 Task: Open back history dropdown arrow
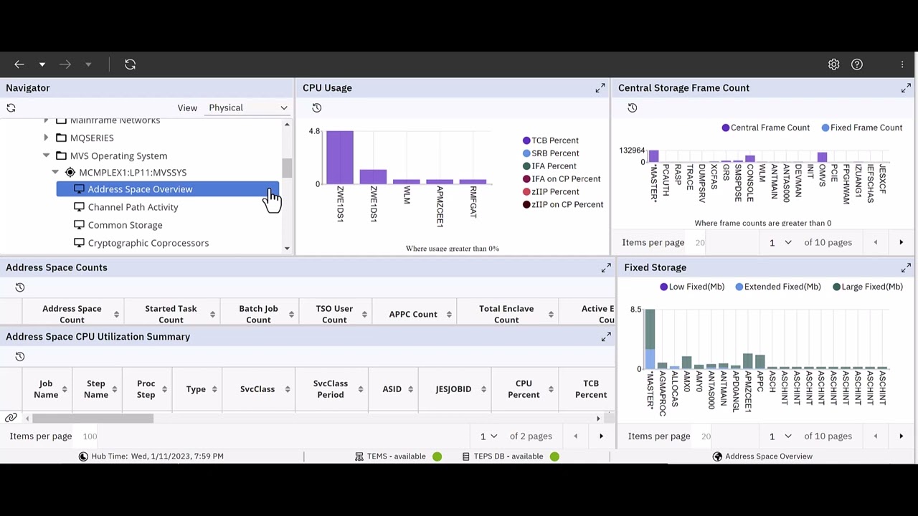coord(42,64)
